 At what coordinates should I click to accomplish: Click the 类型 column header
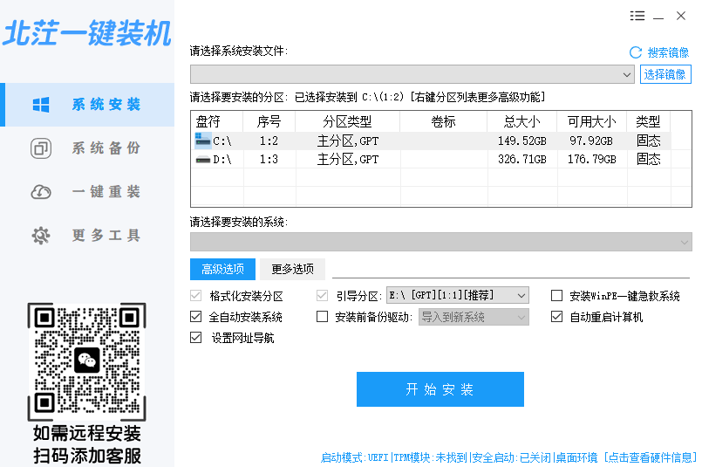pyautogui.click(x=648, y=121)
